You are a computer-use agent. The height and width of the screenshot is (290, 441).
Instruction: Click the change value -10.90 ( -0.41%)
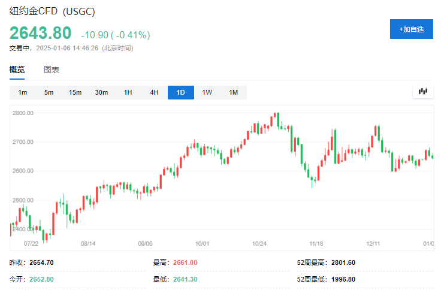[116, 35]
